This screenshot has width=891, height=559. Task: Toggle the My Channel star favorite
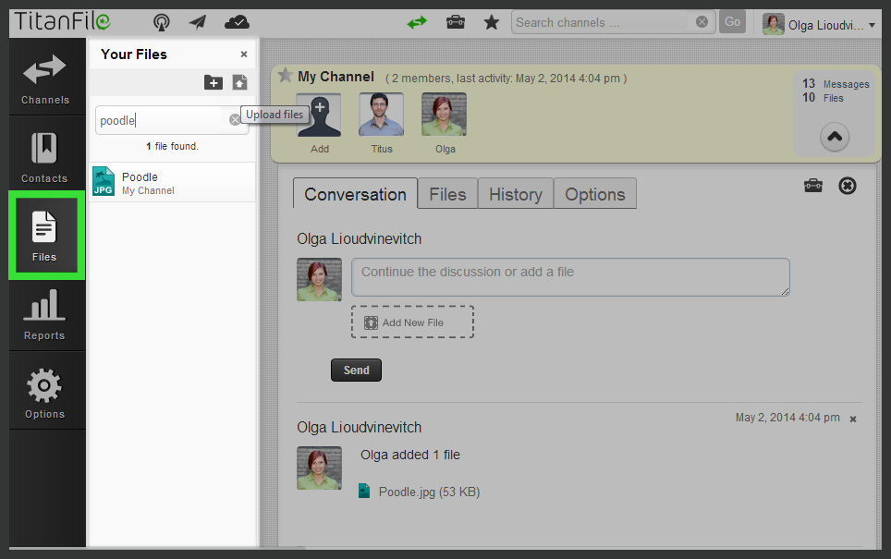click(x=285, y=76)
